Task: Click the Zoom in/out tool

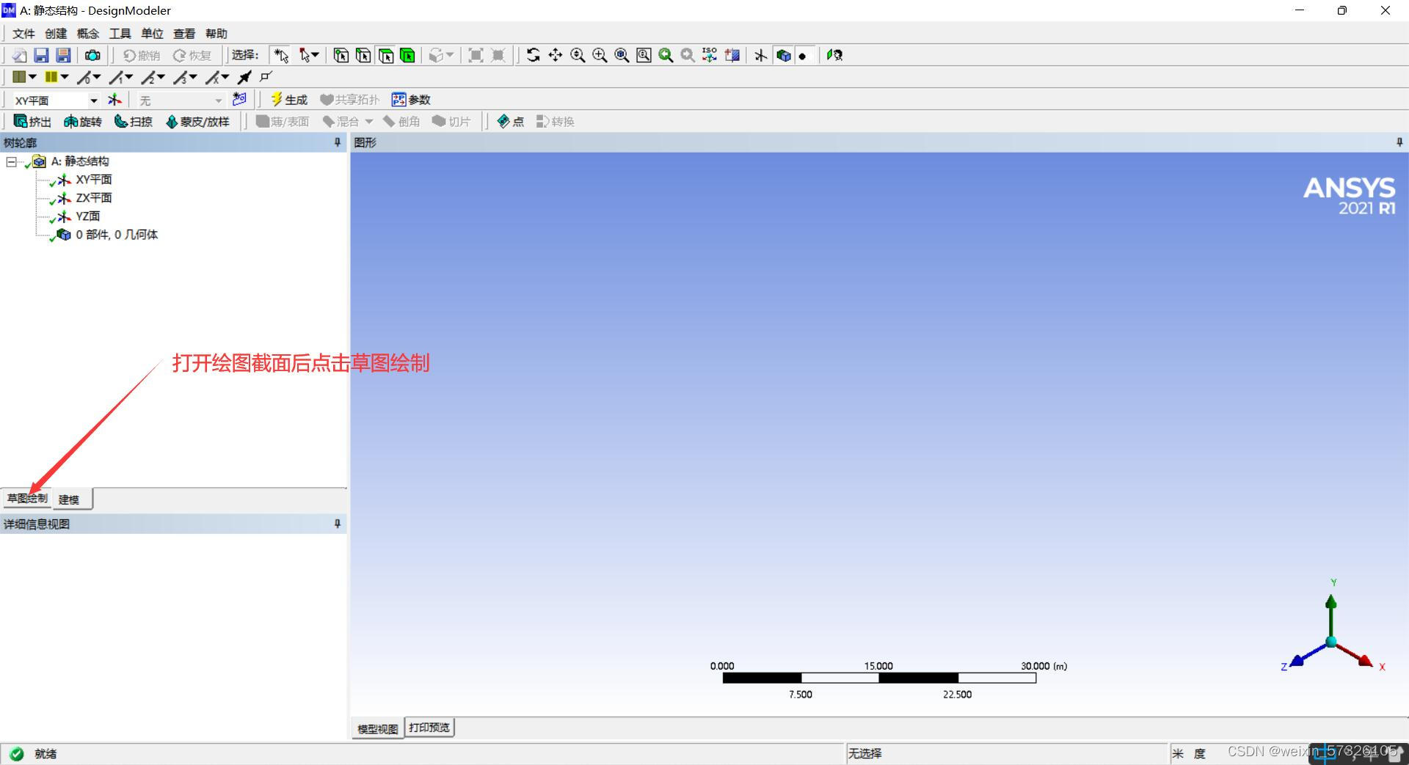Action: click(x=578, y=55)
